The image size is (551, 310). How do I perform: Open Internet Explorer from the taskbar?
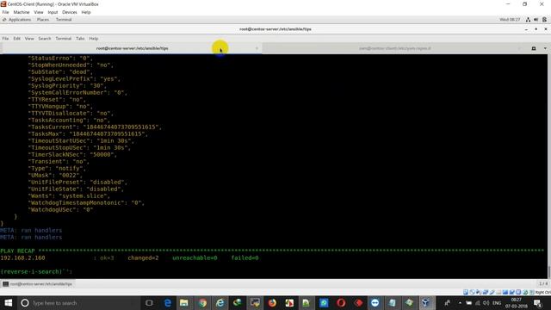coord(220,302)
